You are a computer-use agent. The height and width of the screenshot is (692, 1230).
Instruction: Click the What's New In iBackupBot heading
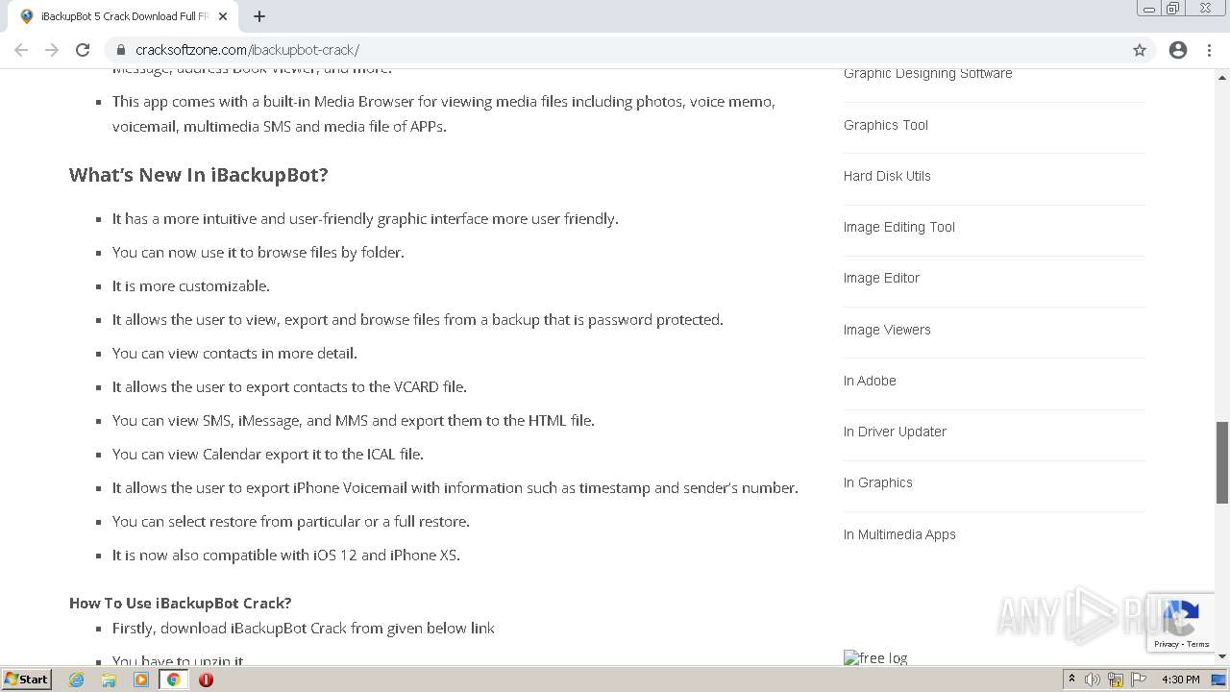[x=198, y=175]
